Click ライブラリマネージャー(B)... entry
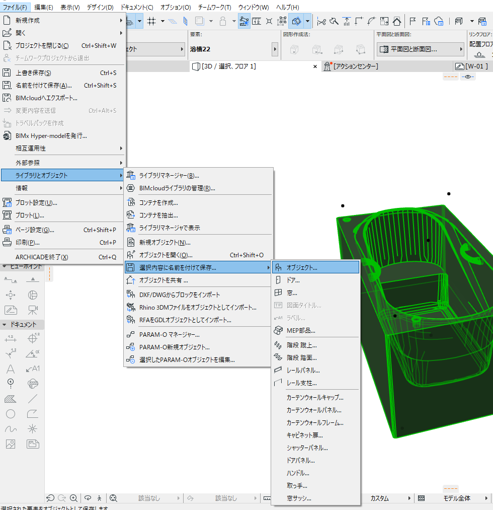Viewport: 493px width, 510px height. pyautogui.click(x=198, y=175)
